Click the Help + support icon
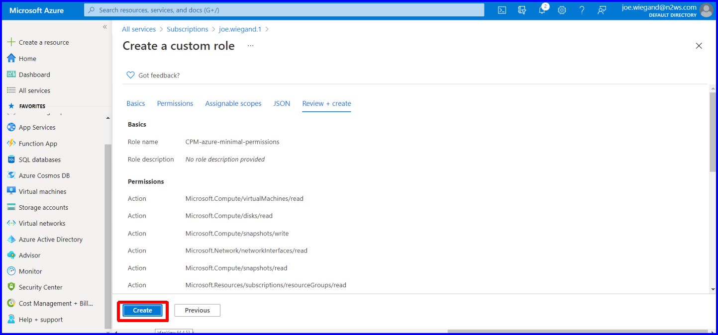This screenshot has height=335, width=718. (x=11, y=320)
